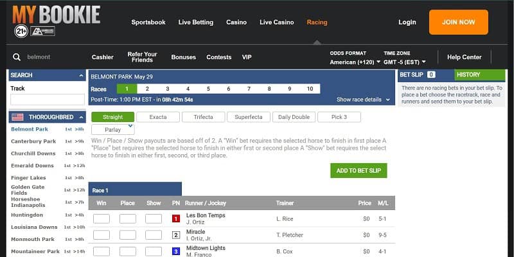Open the Time Zone dropdown
The height and width of the screenshot is (257, 514).
tap(405, 62)
